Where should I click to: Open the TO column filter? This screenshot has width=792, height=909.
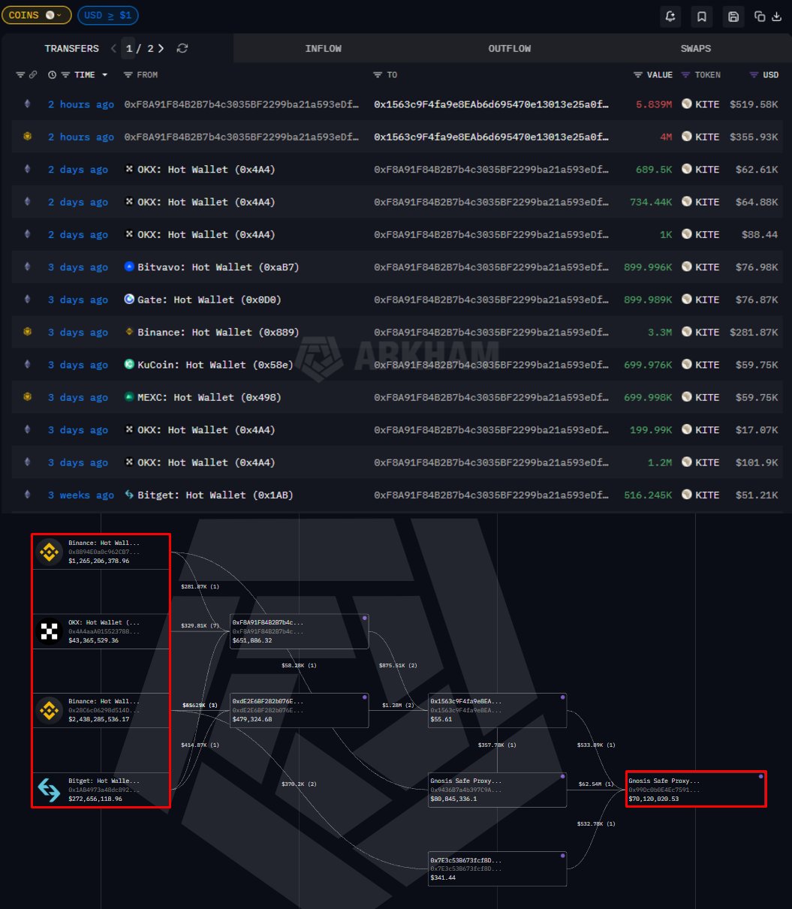tap(378, 75)
